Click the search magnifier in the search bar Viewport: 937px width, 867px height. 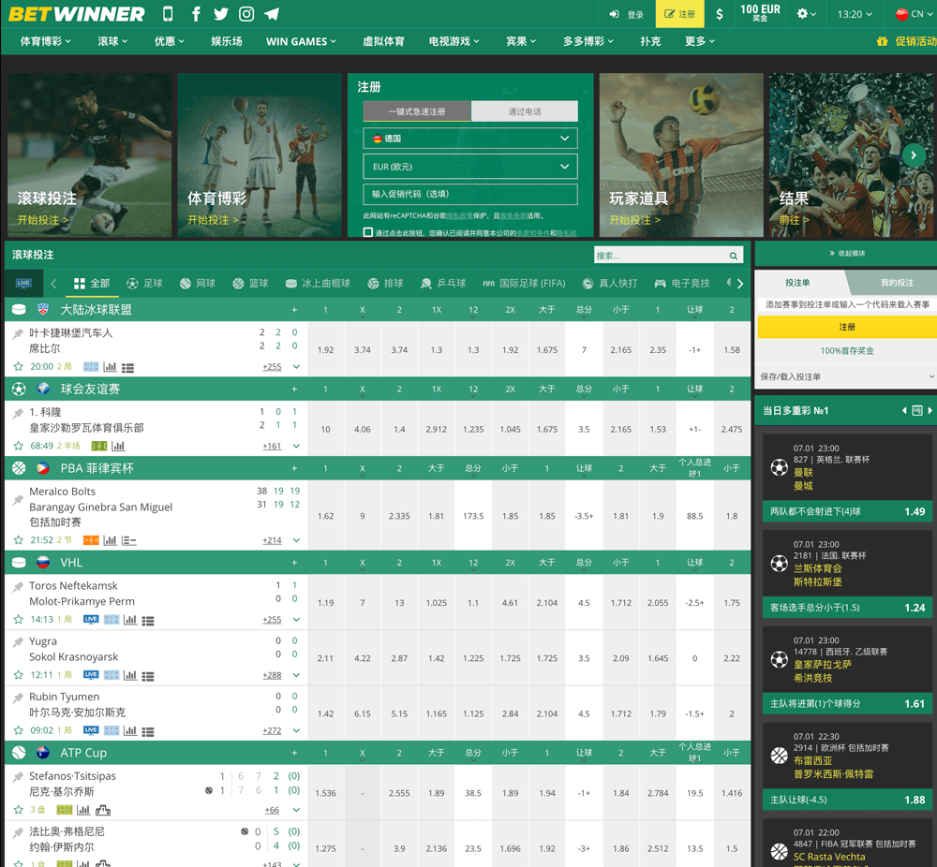[x=734, y=255]
